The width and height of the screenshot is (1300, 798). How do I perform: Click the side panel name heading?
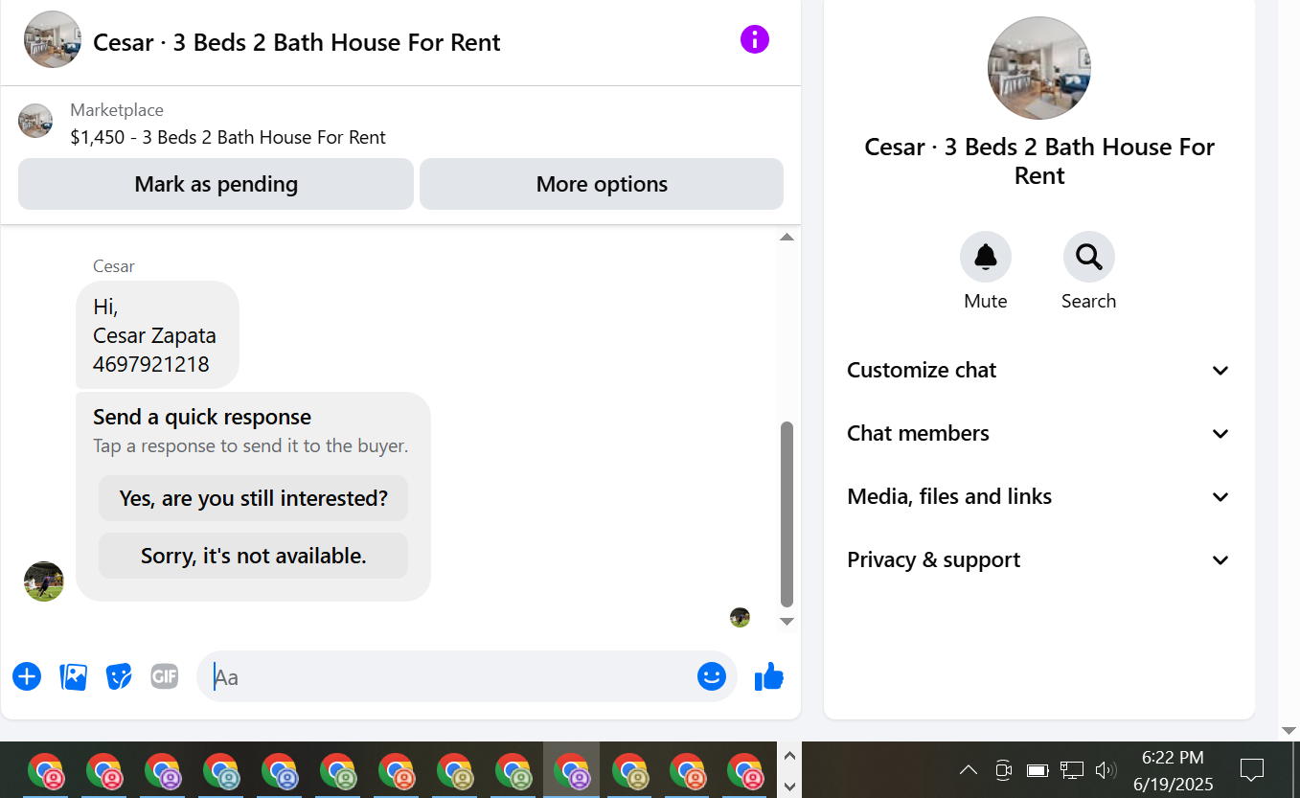(1039, 161)
